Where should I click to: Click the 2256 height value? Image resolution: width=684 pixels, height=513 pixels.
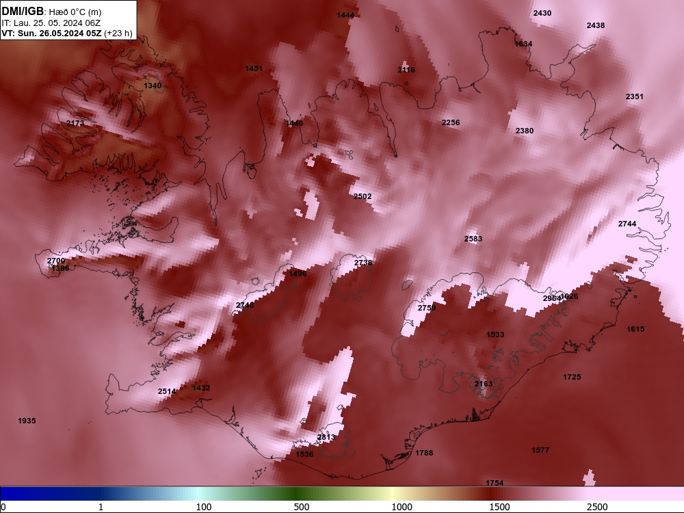451,122
